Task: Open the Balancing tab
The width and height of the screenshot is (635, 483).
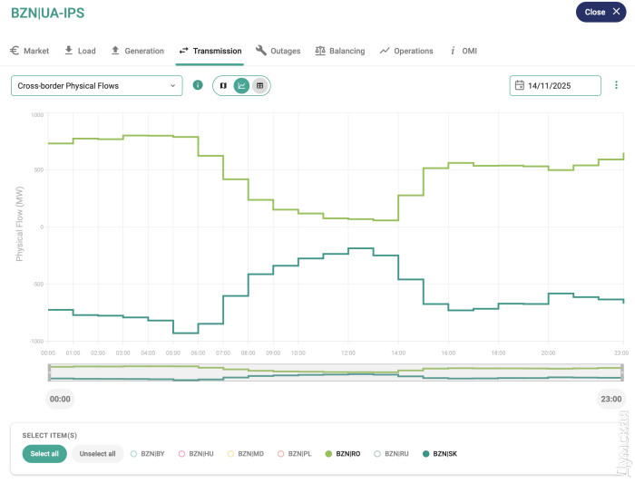Action: tap(339, 51)
